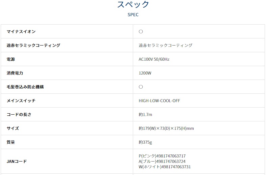Select the メインスイッチ row label
Image resolution: width=266 pixels, height=175 pixels.
pos(21,100)
